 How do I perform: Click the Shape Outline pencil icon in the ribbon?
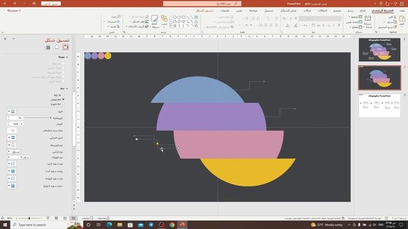click(x=147, y=22)
